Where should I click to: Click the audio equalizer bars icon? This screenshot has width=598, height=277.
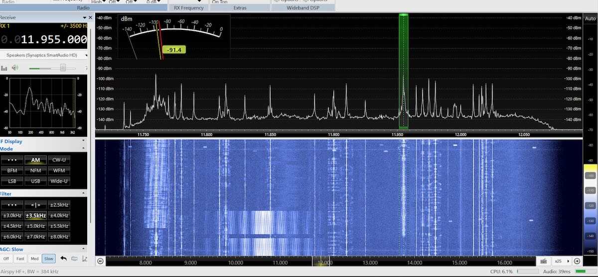tap(4, 68)
